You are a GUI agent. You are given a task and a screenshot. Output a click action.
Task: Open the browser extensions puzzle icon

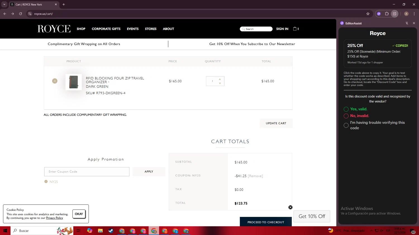click(387, 14)
